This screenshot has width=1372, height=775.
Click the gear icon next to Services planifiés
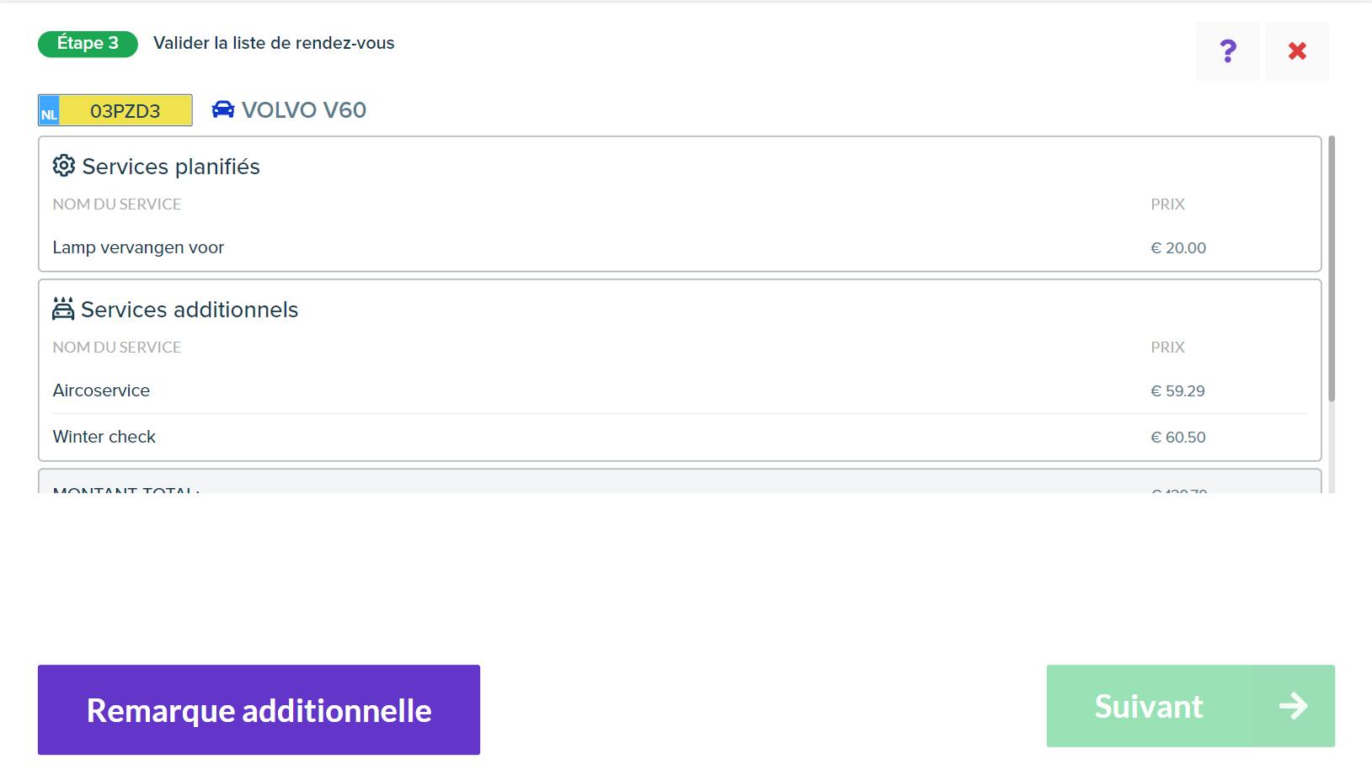pyautogui.click(x=64, y=166)
